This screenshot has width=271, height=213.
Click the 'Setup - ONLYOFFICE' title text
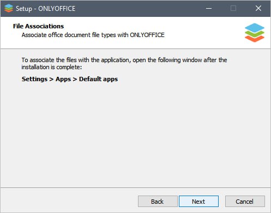(x=45, y=9)
